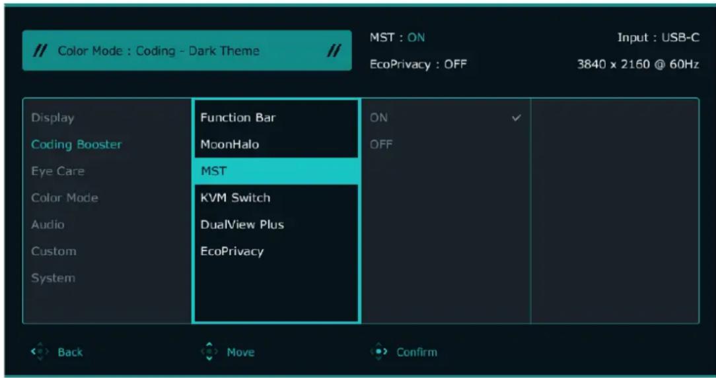This screenshot has height=378, width=716.
Task: Click the checkmark next to ON
Action: pos(517,118)
